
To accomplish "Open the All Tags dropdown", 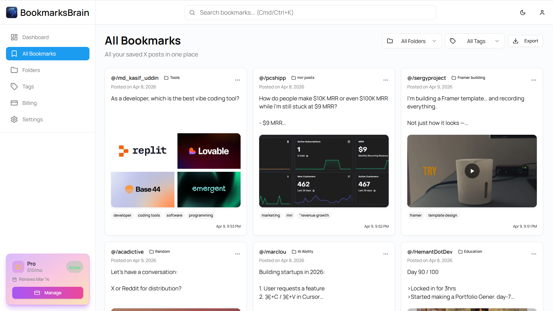I will 475,41.
